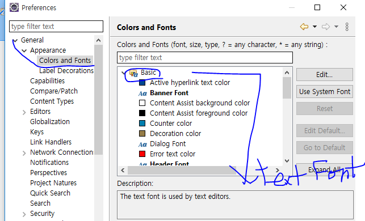The image size is (365, 221).
Task: Collapse the Basic category node
Action: [x=123, y=73]
